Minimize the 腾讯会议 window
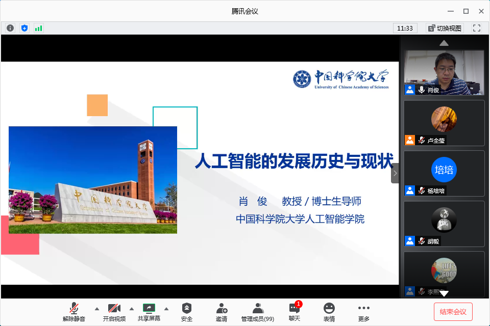490x326 pixels. [x=451, y=11]
